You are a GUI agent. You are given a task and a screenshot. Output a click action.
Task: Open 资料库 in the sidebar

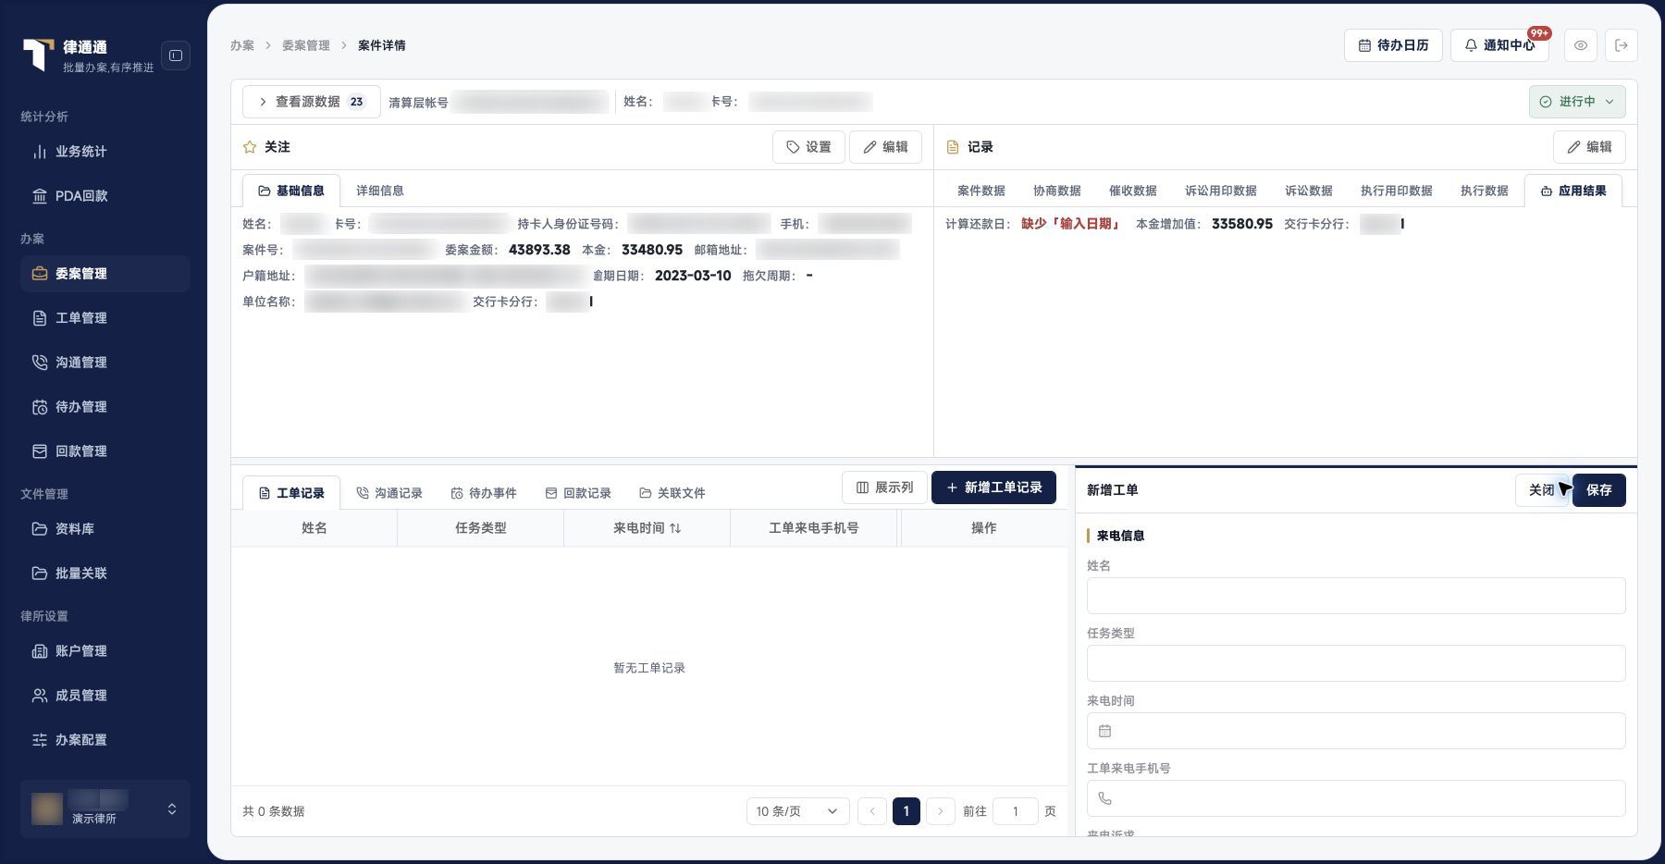pos(105,529)
